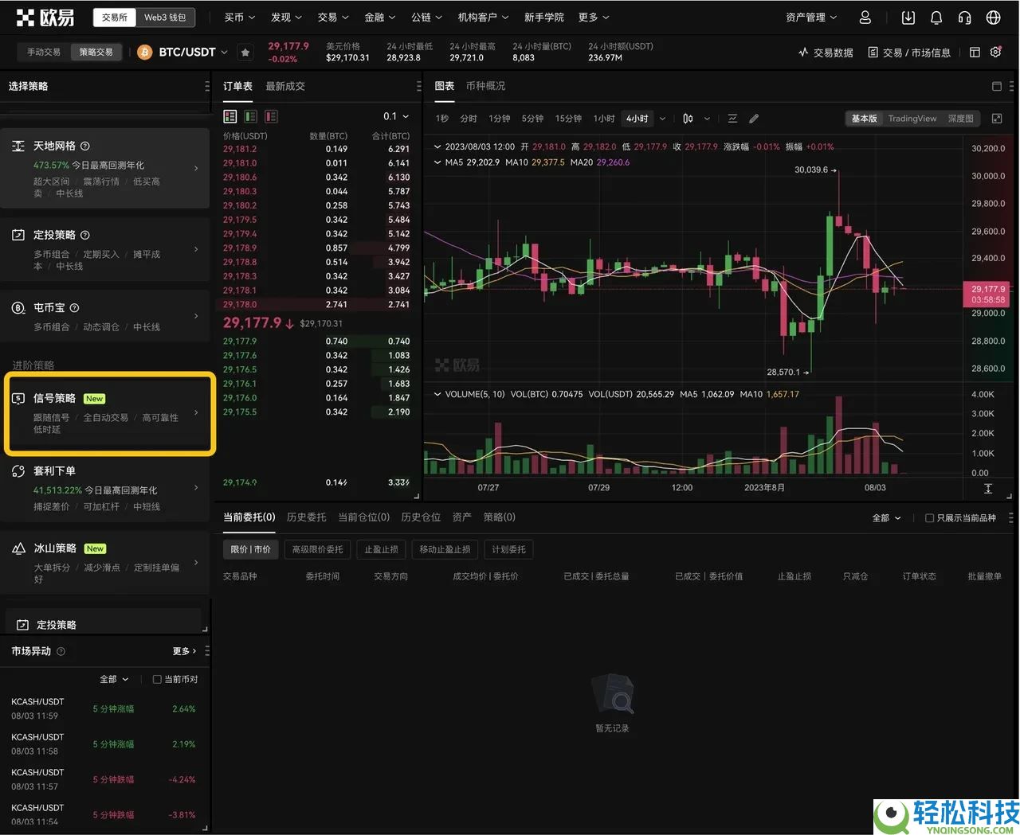Show buy orders only order book view
Viewport: 1020px width, 835px height.
click(251, 116)
